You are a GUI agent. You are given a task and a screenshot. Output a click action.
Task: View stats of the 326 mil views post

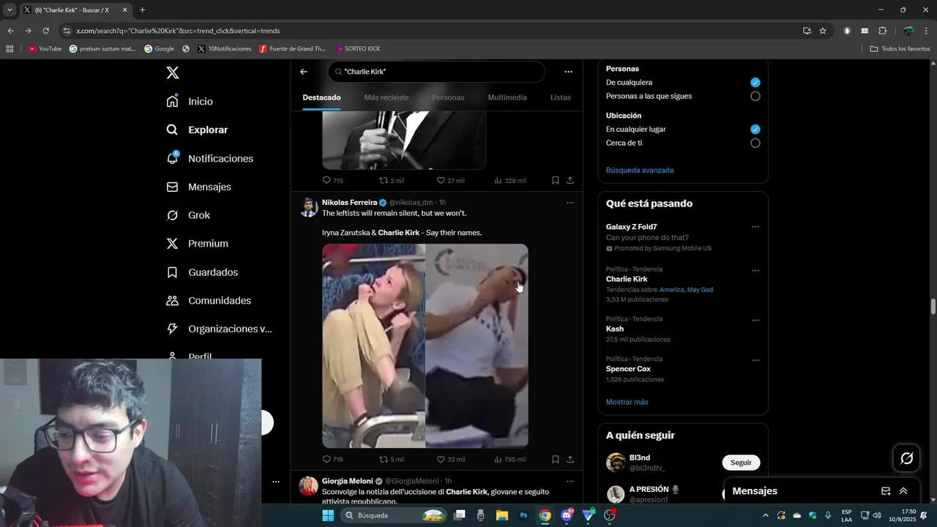[509, 180]
